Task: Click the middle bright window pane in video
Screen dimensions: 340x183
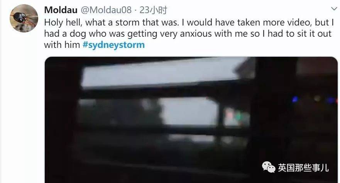Action: (189, 111)
